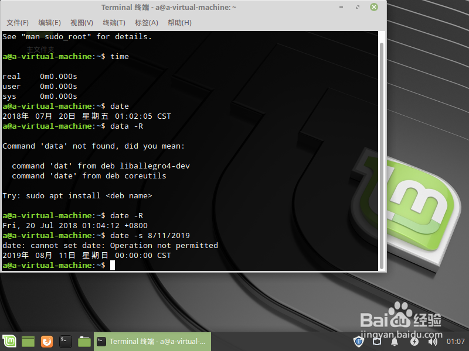Expand the 视图(V) menu
Screen dimensions: 469x351
tap(81, 22)
